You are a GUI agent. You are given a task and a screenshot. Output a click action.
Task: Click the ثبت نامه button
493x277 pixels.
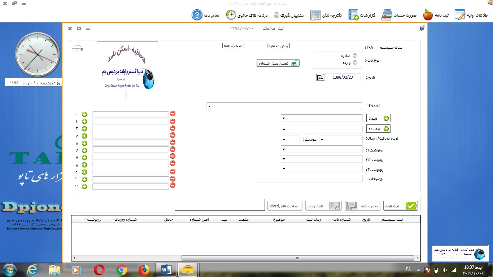tap(400, 206)
